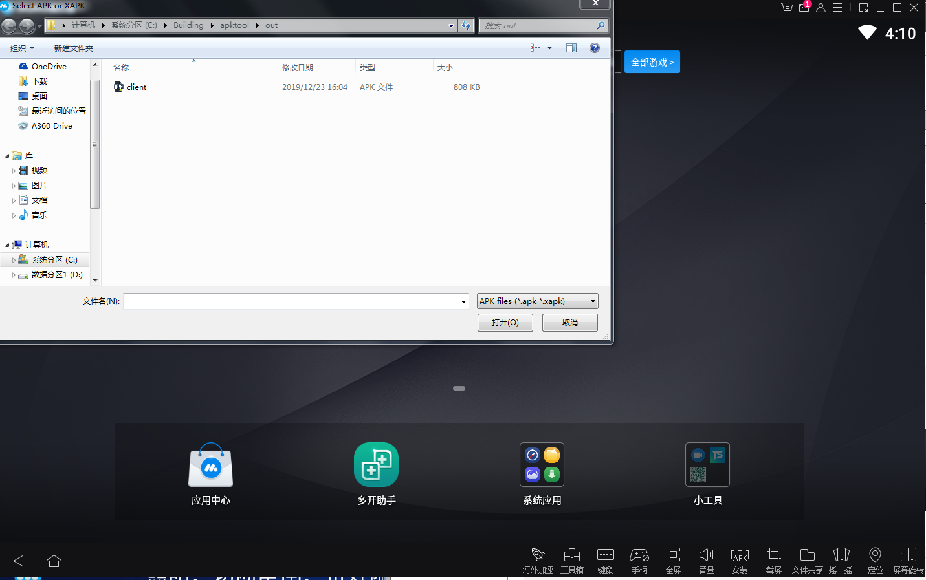Launch the 应用中心 app center
The image size is (926, 580).
(x=211, y=474)
